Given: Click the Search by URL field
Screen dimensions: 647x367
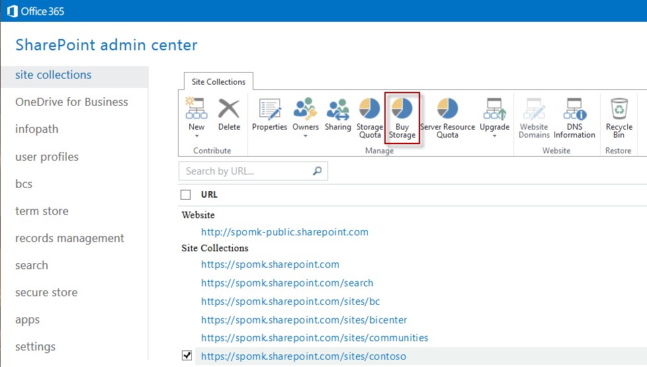Looking at the screenshot, I should tap(245, 171).
